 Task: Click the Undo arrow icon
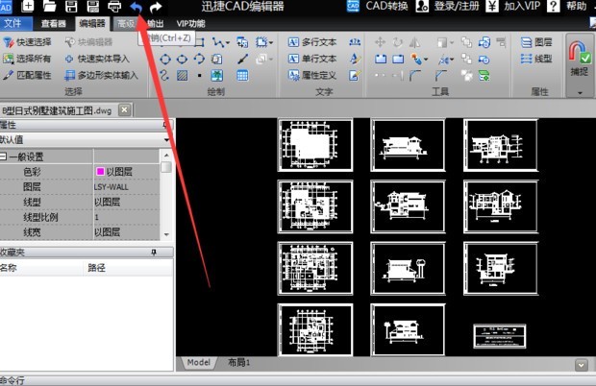click(x=137, y=7)
